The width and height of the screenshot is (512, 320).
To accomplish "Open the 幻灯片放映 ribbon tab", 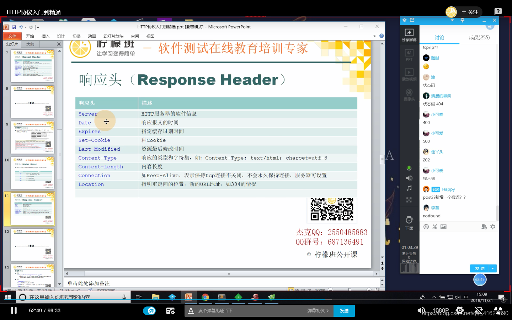I will pyautogui.click(x=113, y=36).
